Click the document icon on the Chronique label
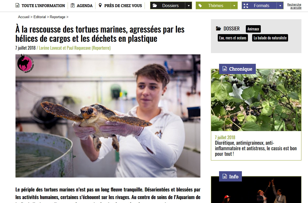Image resolution: width=308 pixels, height=203 pixels. point(225,69)
